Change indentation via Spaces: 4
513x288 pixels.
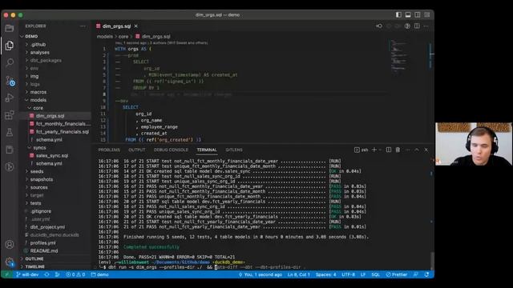pyautogui.click(x=326, y=274)
